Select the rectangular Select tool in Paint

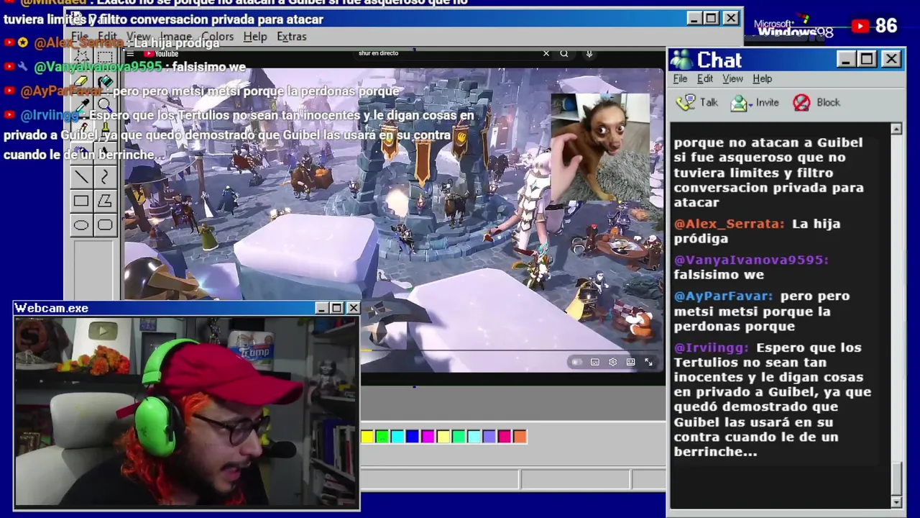(x=105, y=57)
